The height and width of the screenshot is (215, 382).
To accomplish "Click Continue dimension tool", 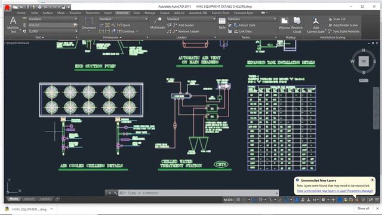I will click(x=126, y=32).
